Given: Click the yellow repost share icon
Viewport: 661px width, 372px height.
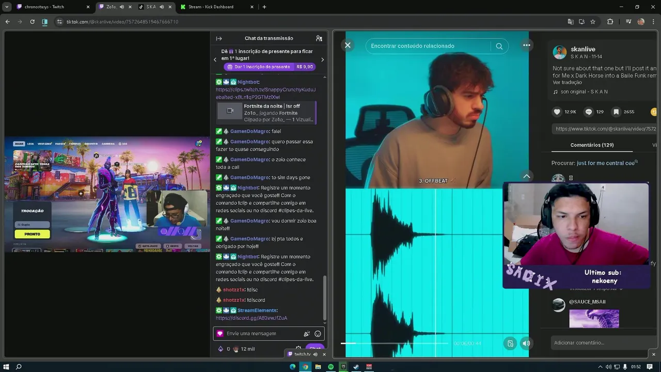Looking at the screenshot, I should point(654,112).
